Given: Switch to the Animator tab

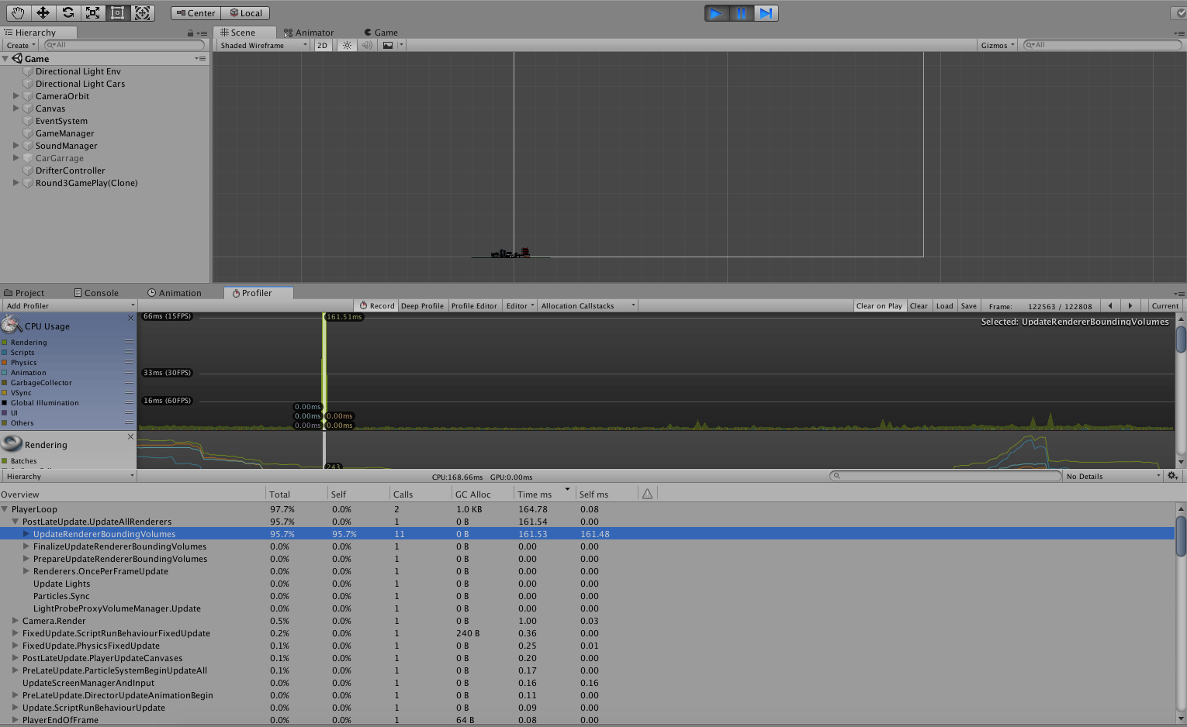Looking at the screenshot, I should (x=309, y=33).
